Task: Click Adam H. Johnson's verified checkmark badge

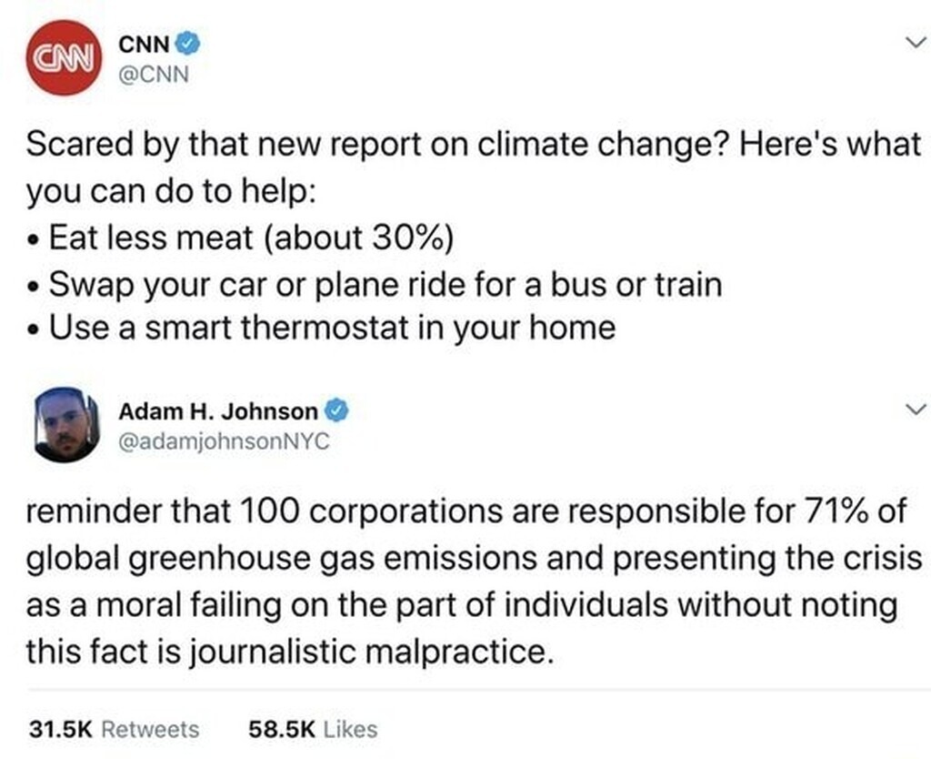Action: [336, 410]
